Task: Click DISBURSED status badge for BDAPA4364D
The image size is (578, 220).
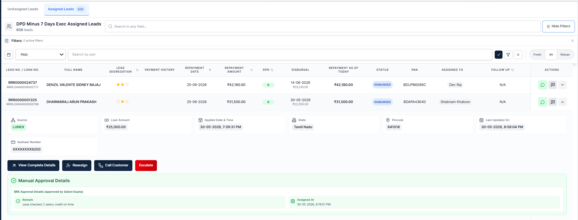Action: (x=383, y=102)
